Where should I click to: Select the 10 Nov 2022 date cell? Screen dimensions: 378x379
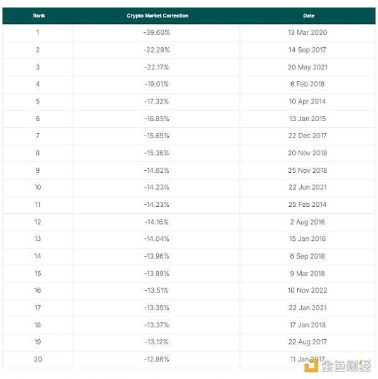(307, 291)
